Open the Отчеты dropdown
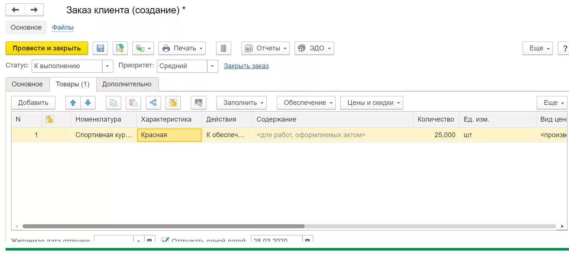This screenshot has height=255, width=569. point(266,48)
